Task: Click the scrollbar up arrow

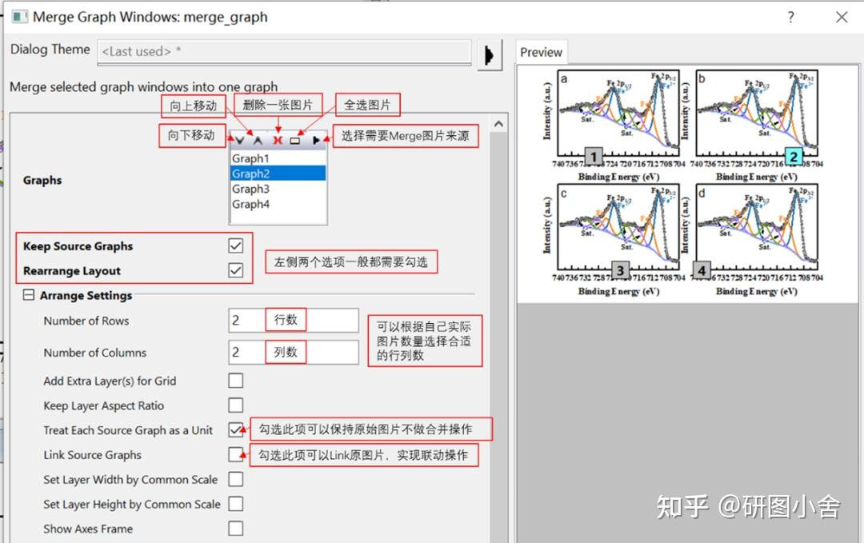Action: [x=498, y=122]
